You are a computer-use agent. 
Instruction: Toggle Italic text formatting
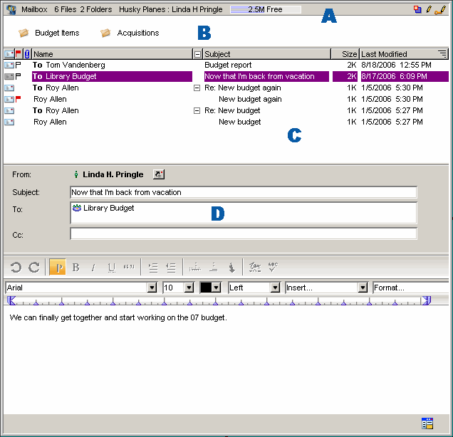pos(93,268)
